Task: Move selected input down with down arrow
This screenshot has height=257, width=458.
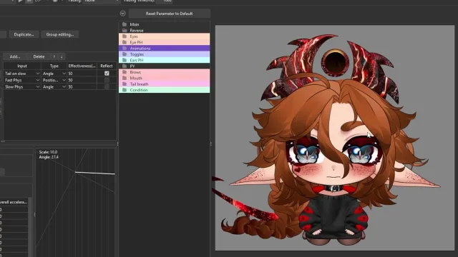Action: (x=62, y=56)
